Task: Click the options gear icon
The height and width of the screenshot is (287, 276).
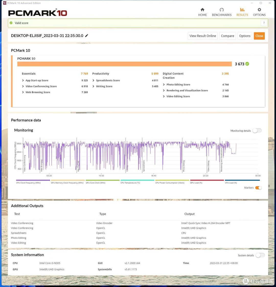Action: point(259,10)
